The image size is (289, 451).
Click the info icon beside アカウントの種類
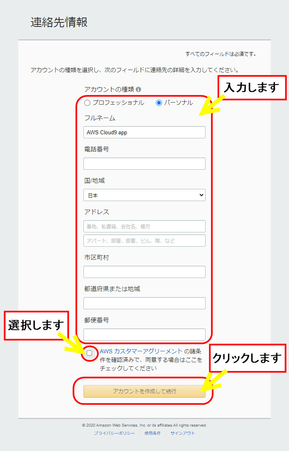tap(138, 89)
